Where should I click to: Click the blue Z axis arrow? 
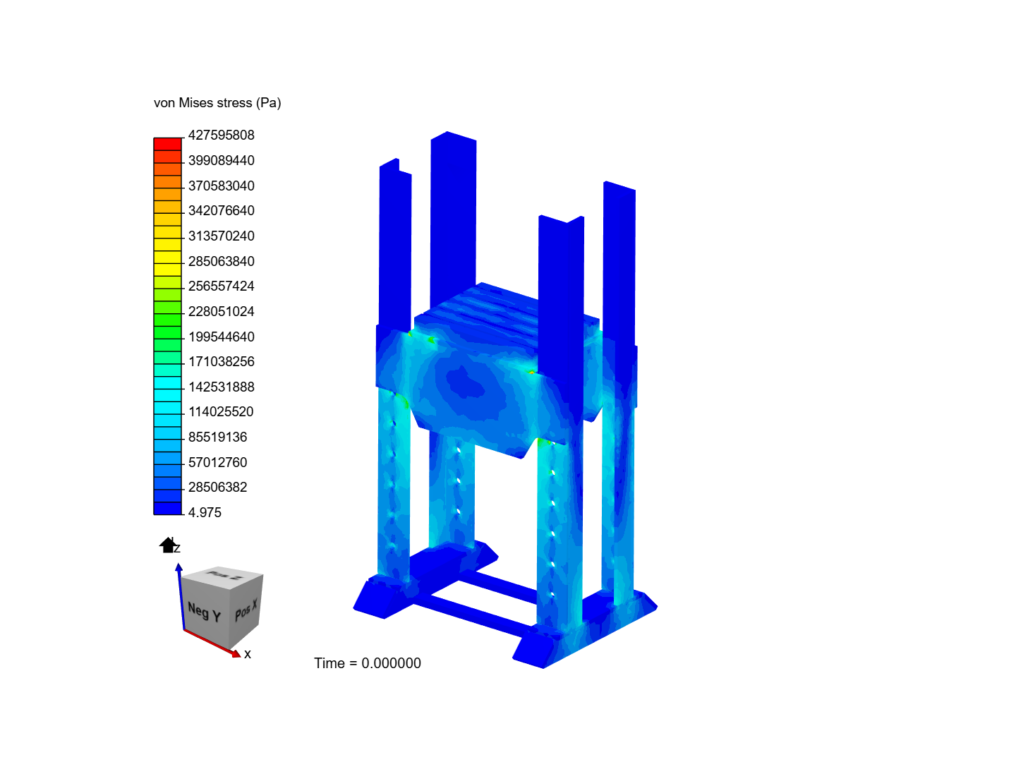[181, 596]
